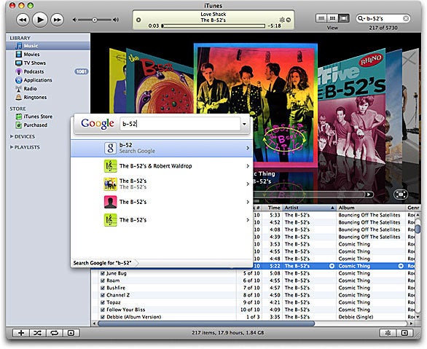The height and width of the screenshot is (349, 427).
Task: Sort by the Album column header
Action: click(x=371, y=208)
